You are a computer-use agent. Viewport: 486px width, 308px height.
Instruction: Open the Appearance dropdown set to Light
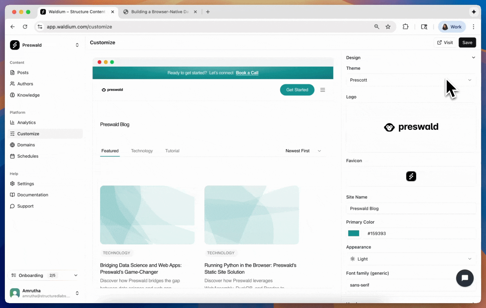click(411, 259)
